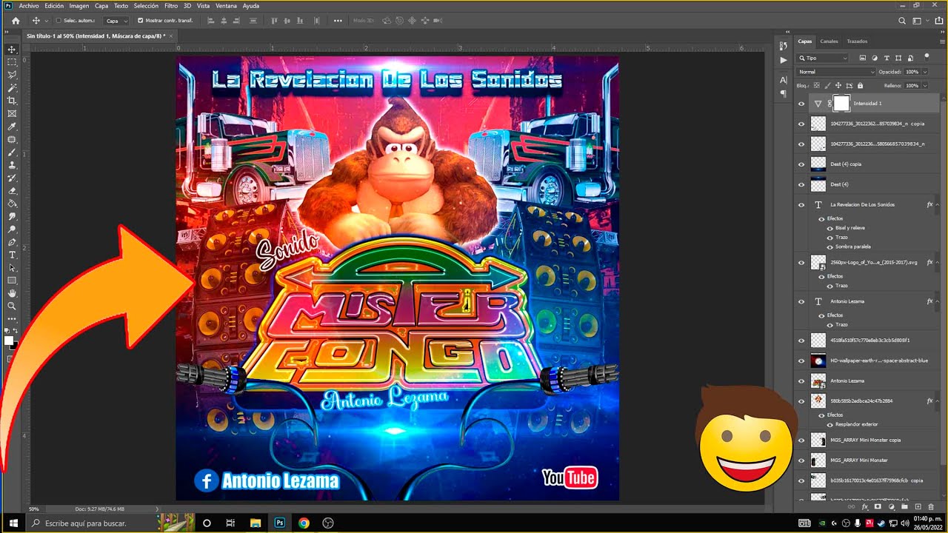The image size is (948, 533).
Task: Open the Opacidad percentage dropdown arrow
Action: (x=924, y=72)
